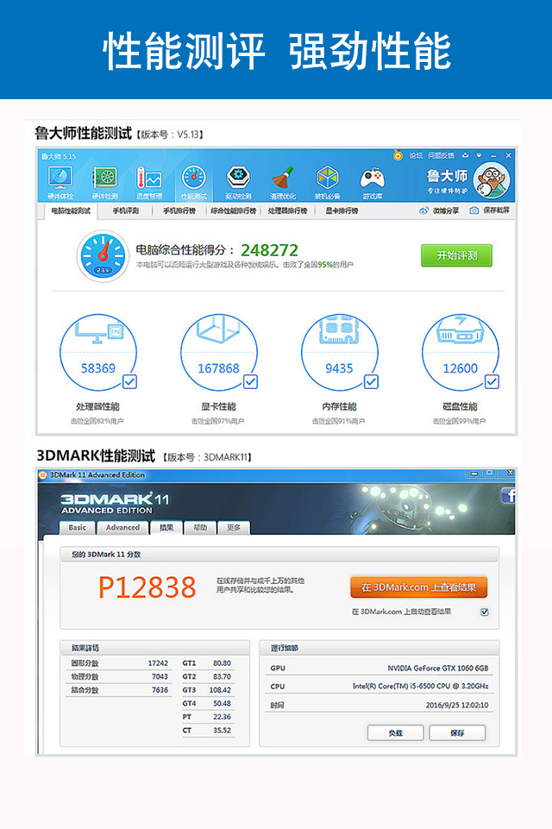Click the timestamp 2016/9/25 12:02:10

tap(457, 706)
